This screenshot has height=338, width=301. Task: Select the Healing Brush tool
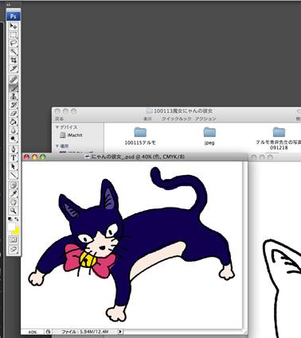pos(13,79)
